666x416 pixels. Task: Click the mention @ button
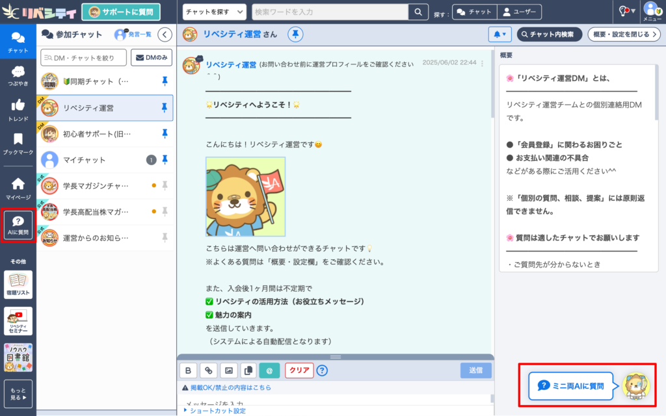coord(269,370)
